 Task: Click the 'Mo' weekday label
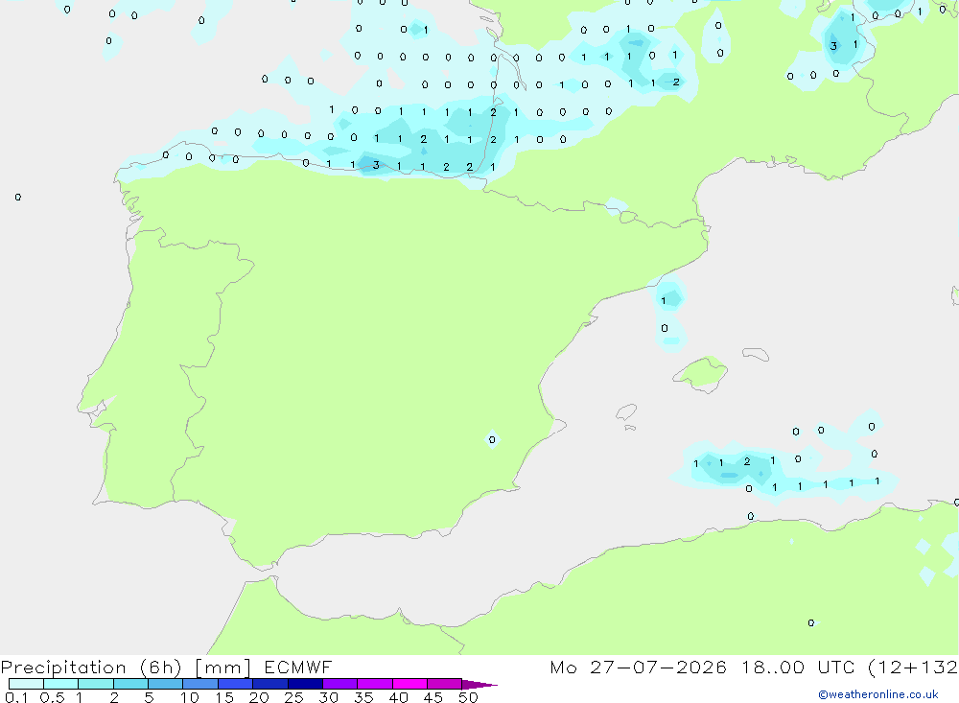pos(563,667)
